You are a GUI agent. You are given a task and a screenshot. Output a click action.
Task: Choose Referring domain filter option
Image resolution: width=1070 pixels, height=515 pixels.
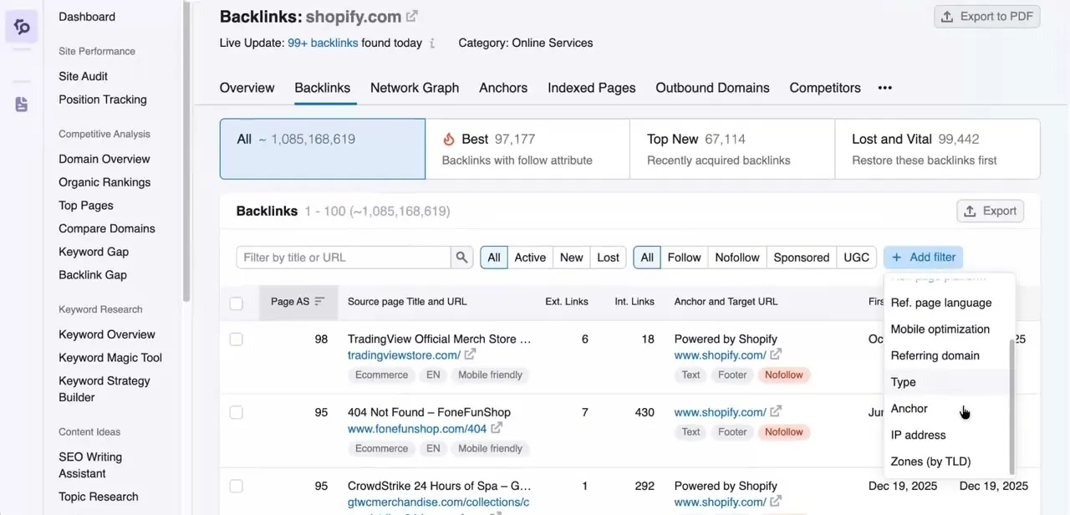pyautogui.click(x=946, y=356)
